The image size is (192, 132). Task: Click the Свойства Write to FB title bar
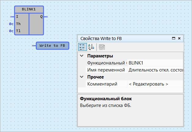coord(122,38)
